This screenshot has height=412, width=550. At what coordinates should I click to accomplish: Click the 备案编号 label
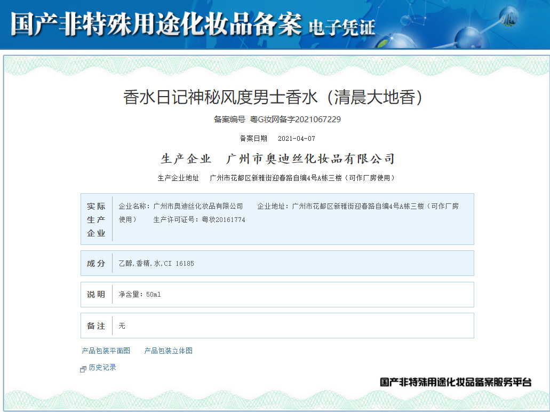[230, 120]
